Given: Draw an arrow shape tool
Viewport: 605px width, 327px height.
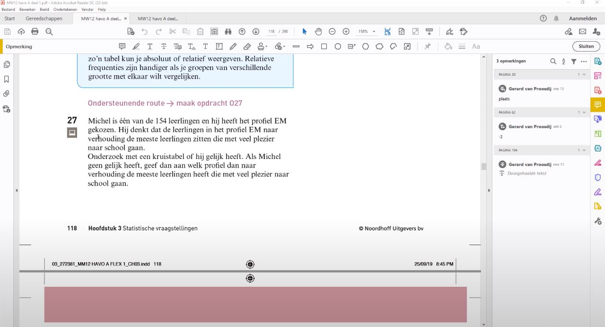Looking at the screenshot, I should click(310, 46).
